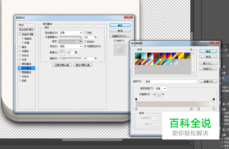Click 存储(S)... in the gradient editor
Image resolution: width=229 pixels, height=149 pixels.
pyautogui.click(x=208, y=69)
